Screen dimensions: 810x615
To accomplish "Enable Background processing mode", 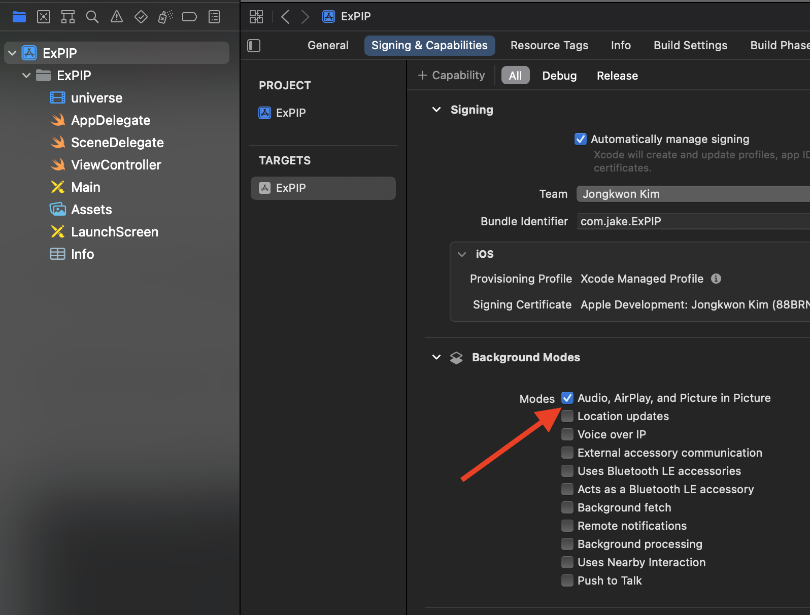I will point(567,544).
